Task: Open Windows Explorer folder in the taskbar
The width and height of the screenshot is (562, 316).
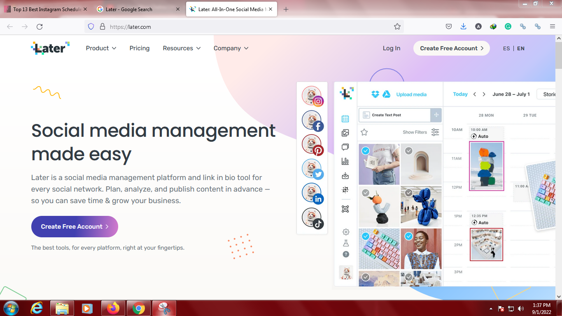Action: pos(62,308)
